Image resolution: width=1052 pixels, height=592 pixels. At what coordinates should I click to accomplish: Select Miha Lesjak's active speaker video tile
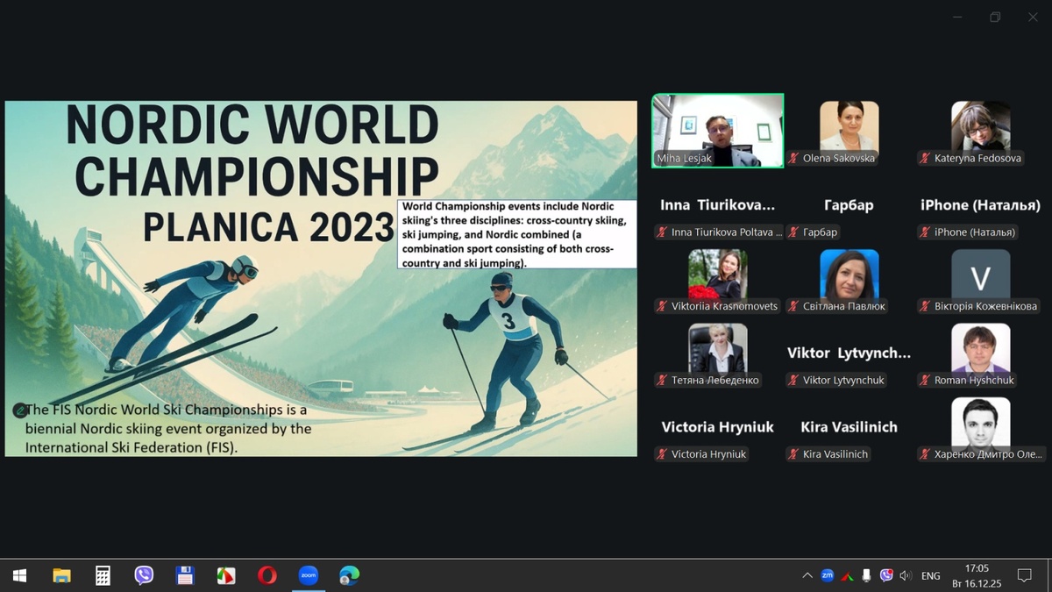point(717,130)
